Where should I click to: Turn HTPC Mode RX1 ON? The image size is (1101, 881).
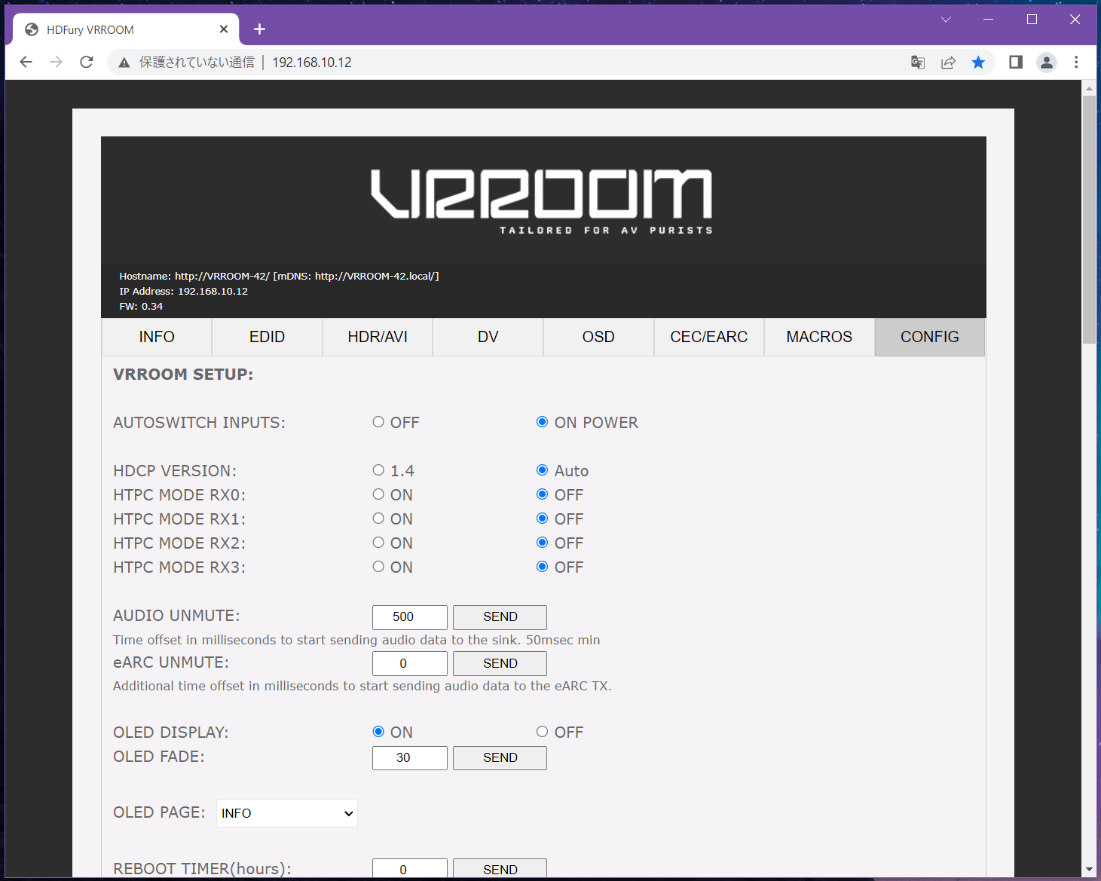pos(378,519)
